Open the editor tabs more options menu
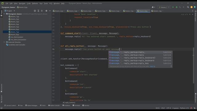197x111 pixels. click(x=192, y=11)
